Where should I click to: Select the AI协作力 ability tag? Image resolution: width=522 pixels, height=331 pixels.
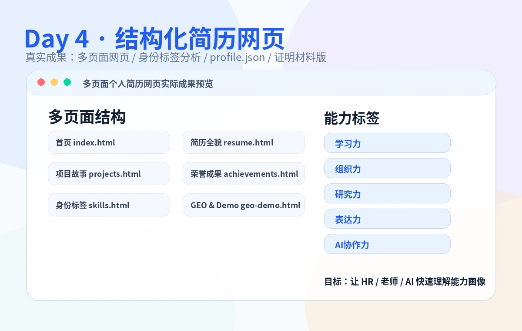coord(387,244)
